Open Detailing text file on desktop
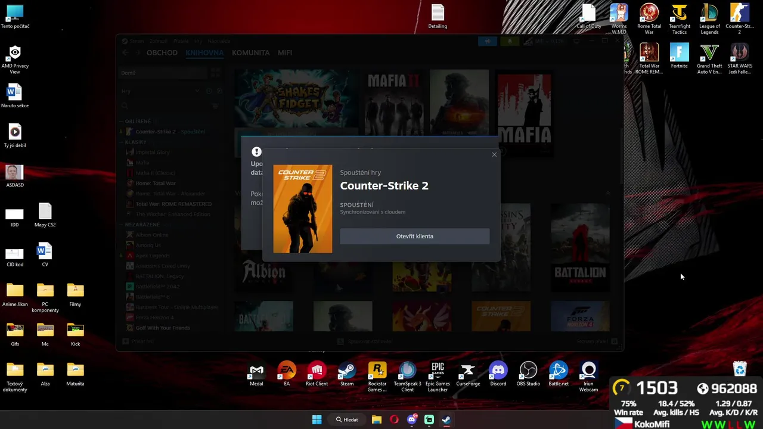 (438, 17)
